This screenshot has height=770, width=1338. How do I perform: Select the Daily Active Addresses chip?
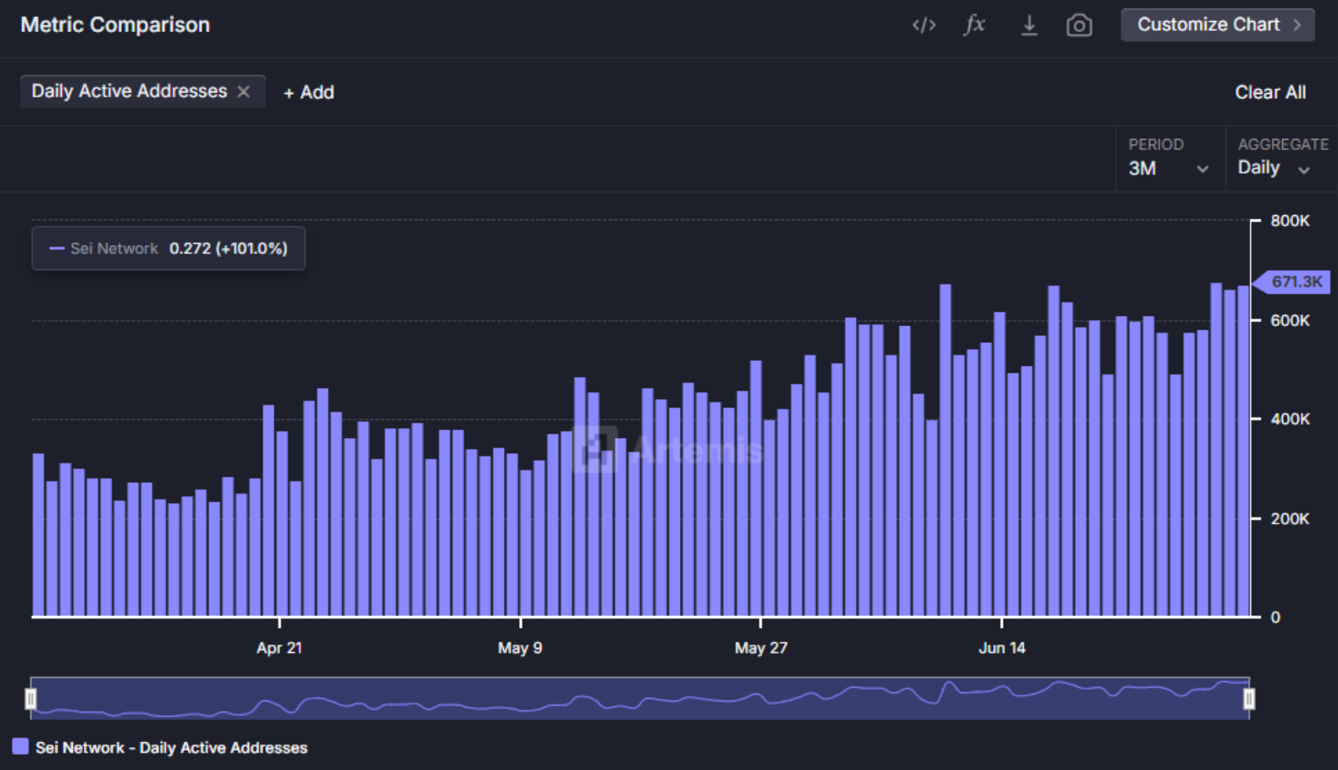tap(142, 91)
